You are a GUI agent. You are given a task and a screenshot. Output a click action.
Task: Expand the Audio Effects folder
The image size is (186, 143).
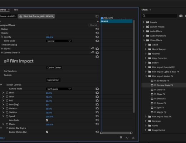point(144,31)
